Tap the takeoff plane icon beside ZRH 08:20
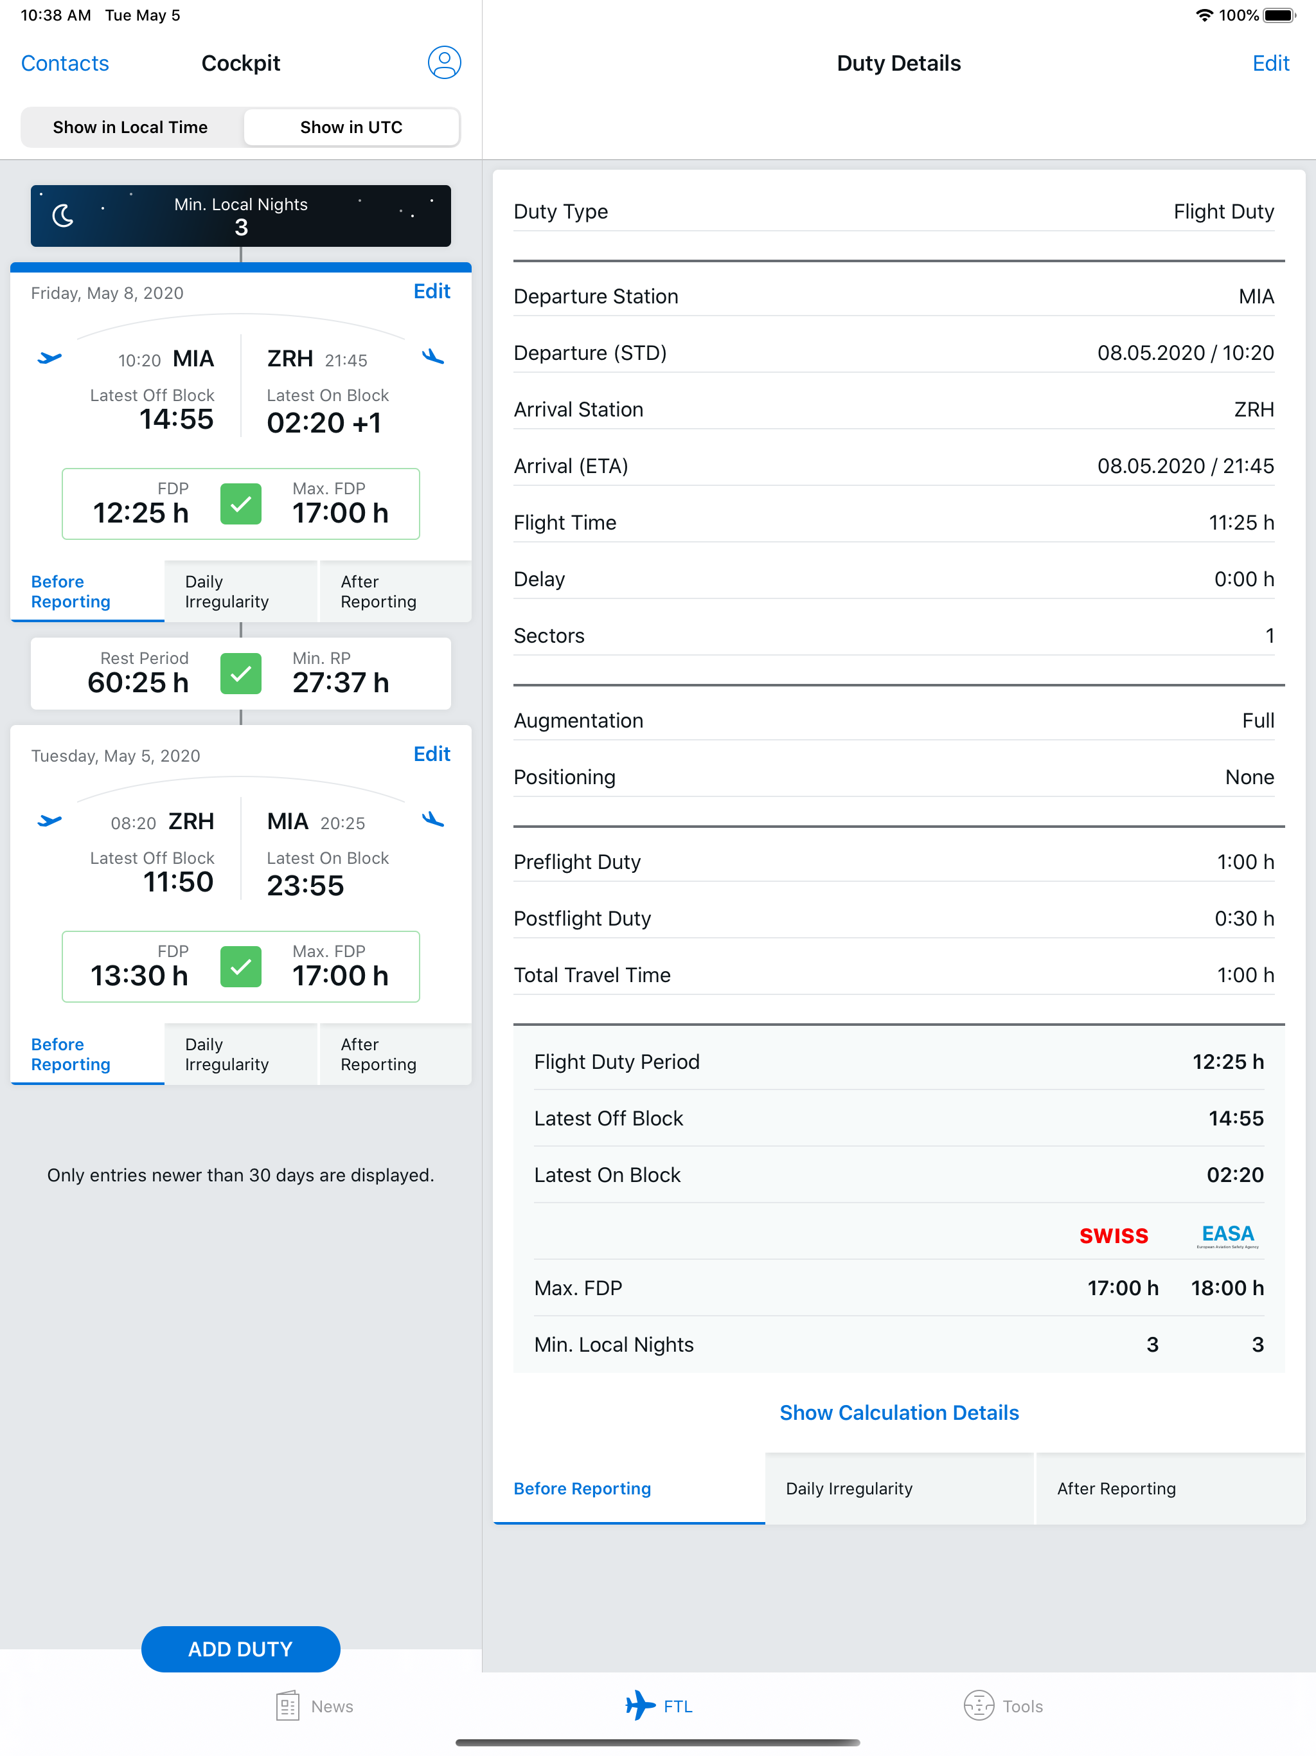 point(49,821)
